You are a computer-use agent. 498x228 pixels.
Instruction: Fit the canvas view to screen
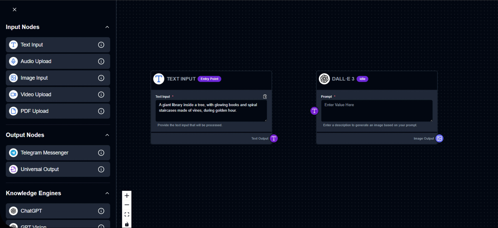pyautogui.click(x=127, y=215)
